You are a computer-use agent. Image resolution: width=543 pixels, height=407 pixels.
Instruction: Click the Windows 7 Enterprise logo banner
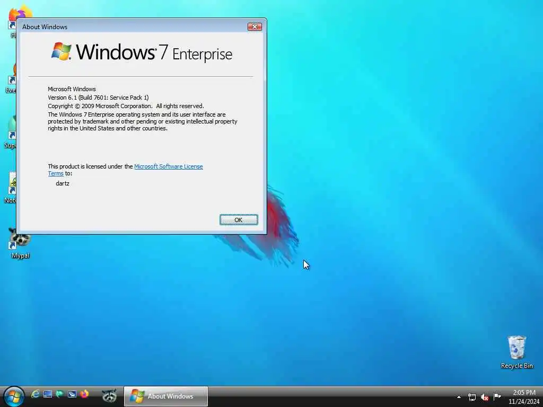click(x=142, y=52)
